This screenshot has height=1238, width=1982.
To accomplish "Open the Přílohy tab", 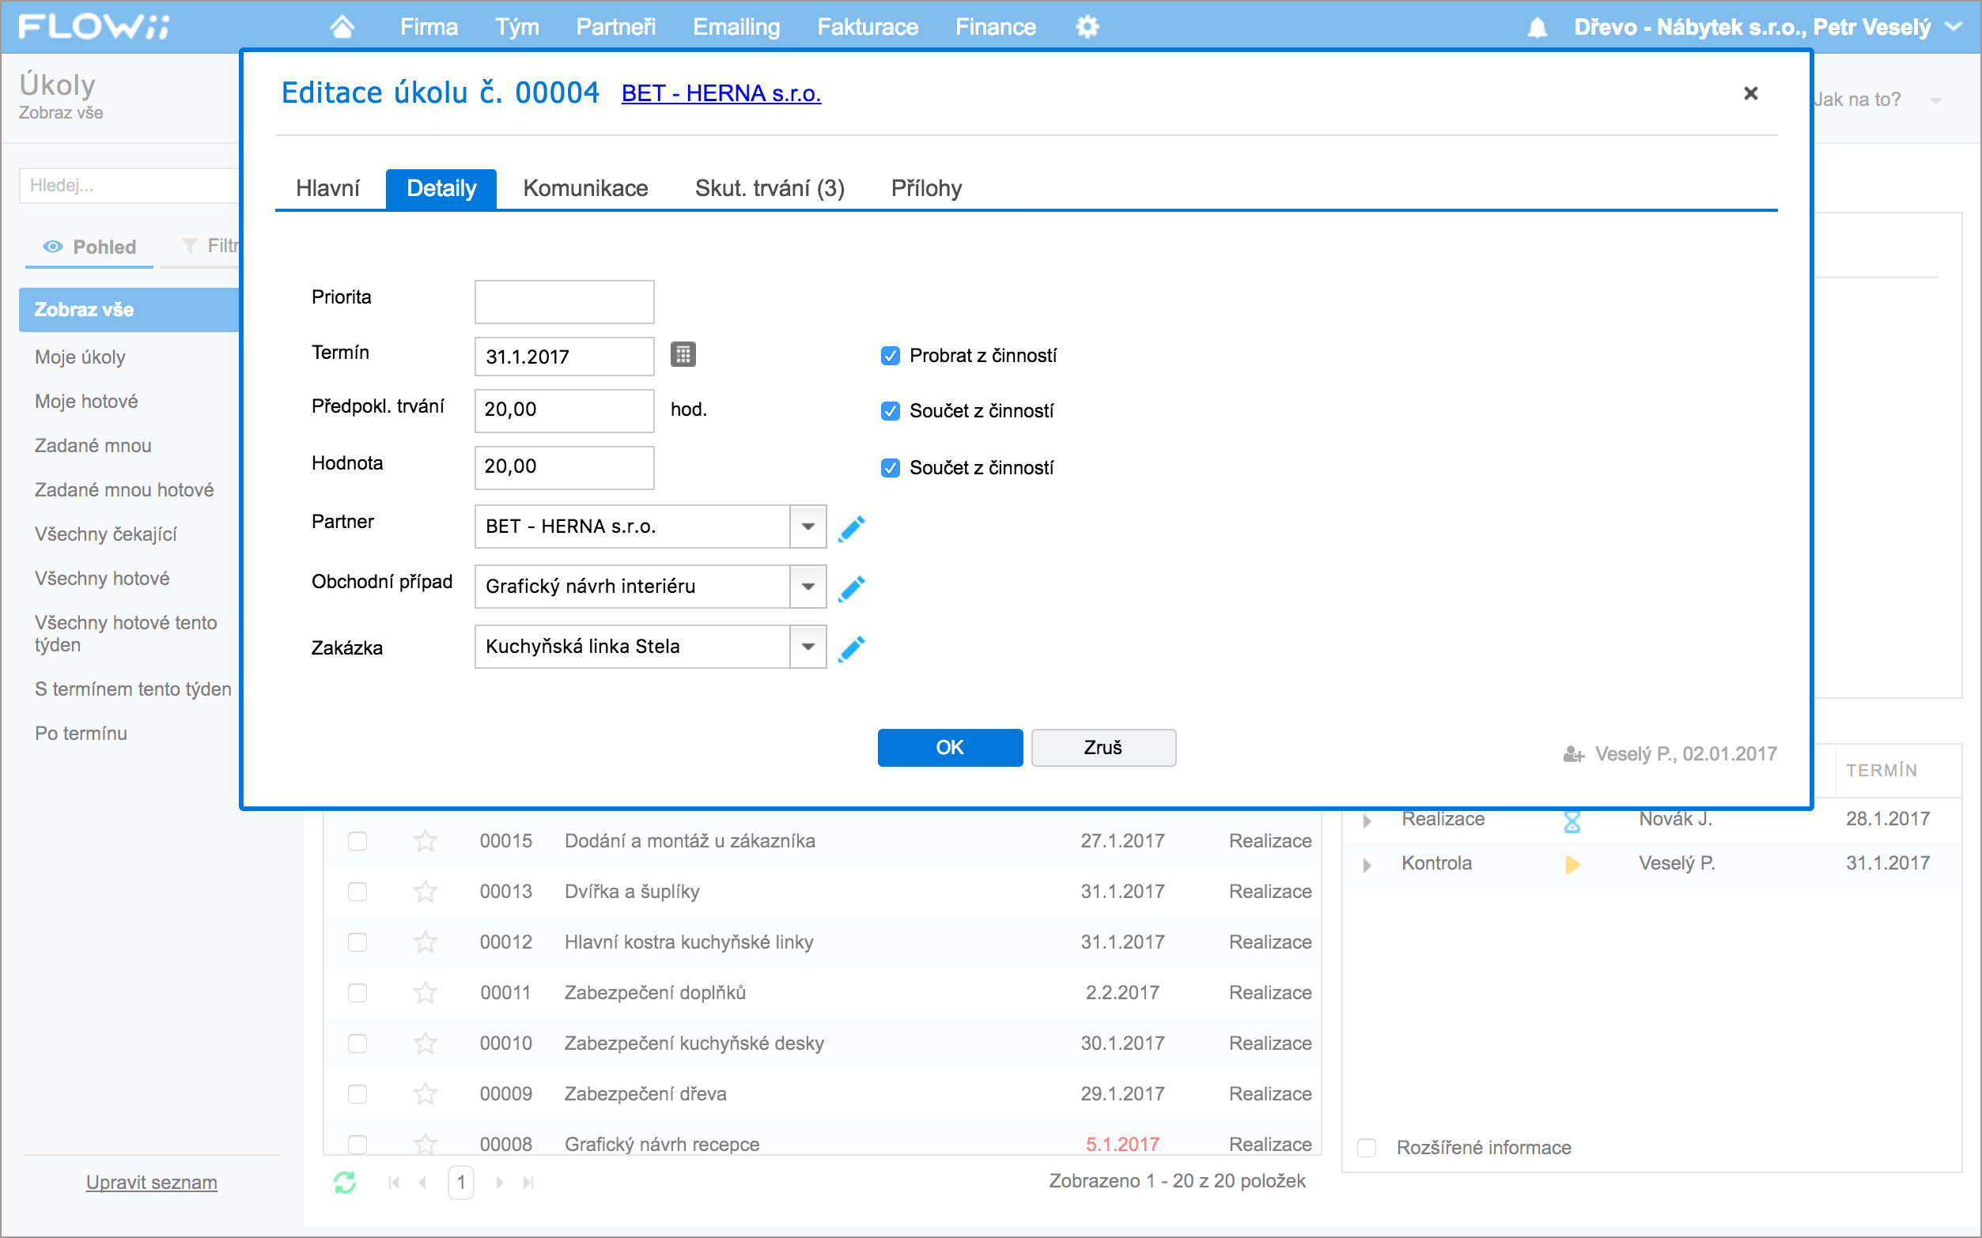I will pyautogui.click(x=926, y=188).
